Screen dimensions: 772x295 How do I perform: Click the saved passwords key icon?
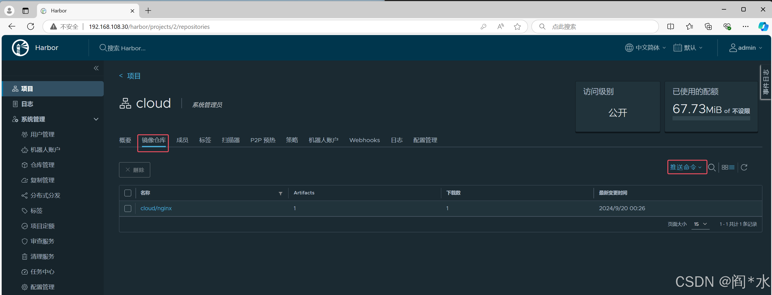click(x=483, y=27)
